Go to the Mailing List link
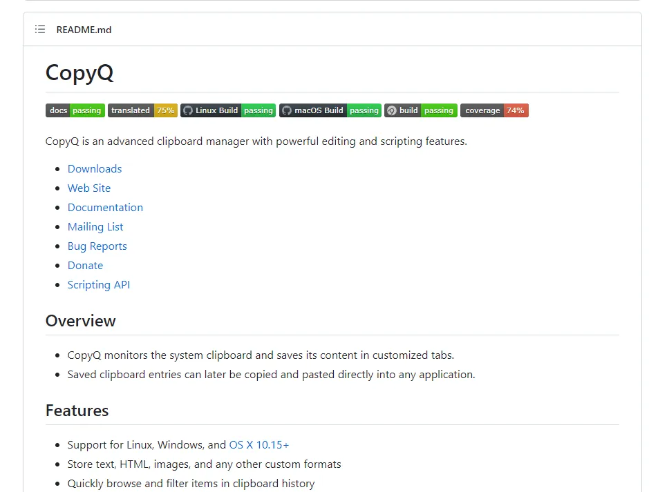Screen dimensions: 649x492 [95, 227]
